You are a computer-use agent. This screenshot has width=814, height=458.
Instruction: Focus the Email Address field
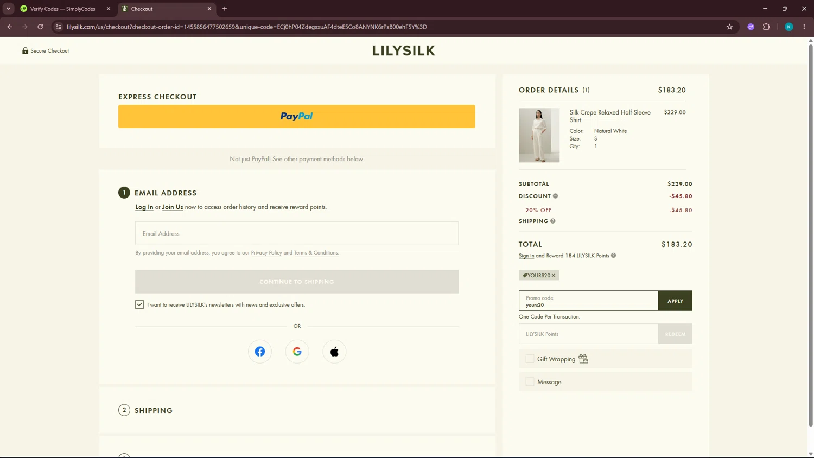(x=297, y=233)
